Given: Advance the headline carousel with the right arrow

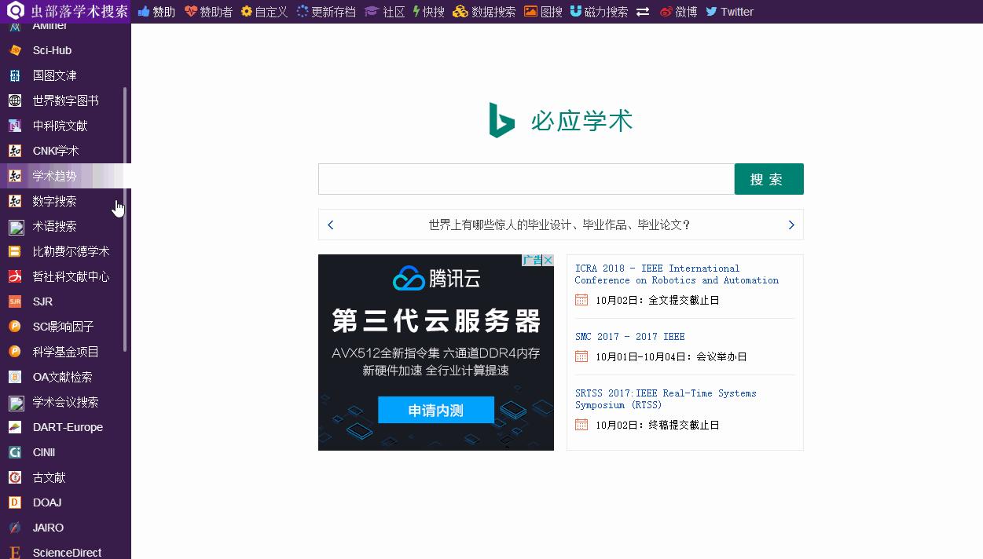Looking at the screenshot, I should [x=791, y=225].
